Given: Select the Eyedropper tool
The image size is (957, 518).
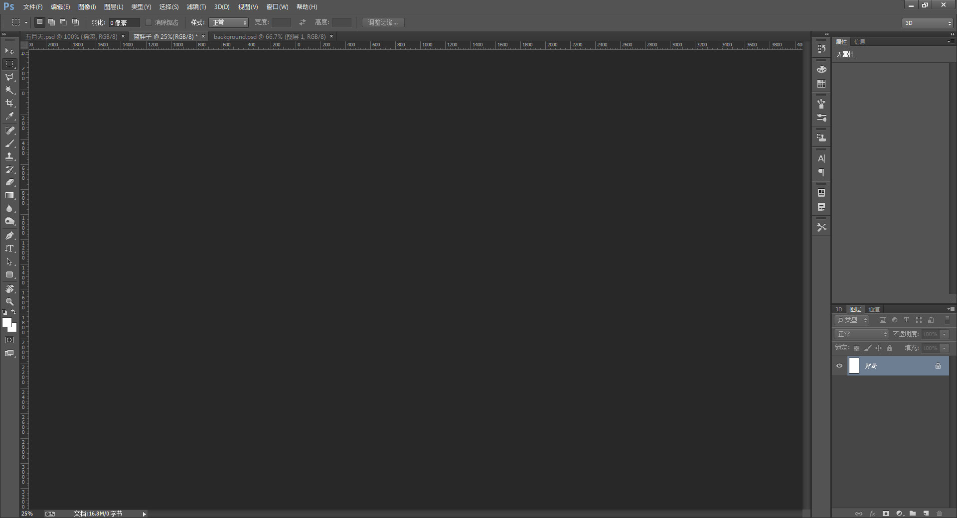Looking at the screenshot, I should coord(9,117).
